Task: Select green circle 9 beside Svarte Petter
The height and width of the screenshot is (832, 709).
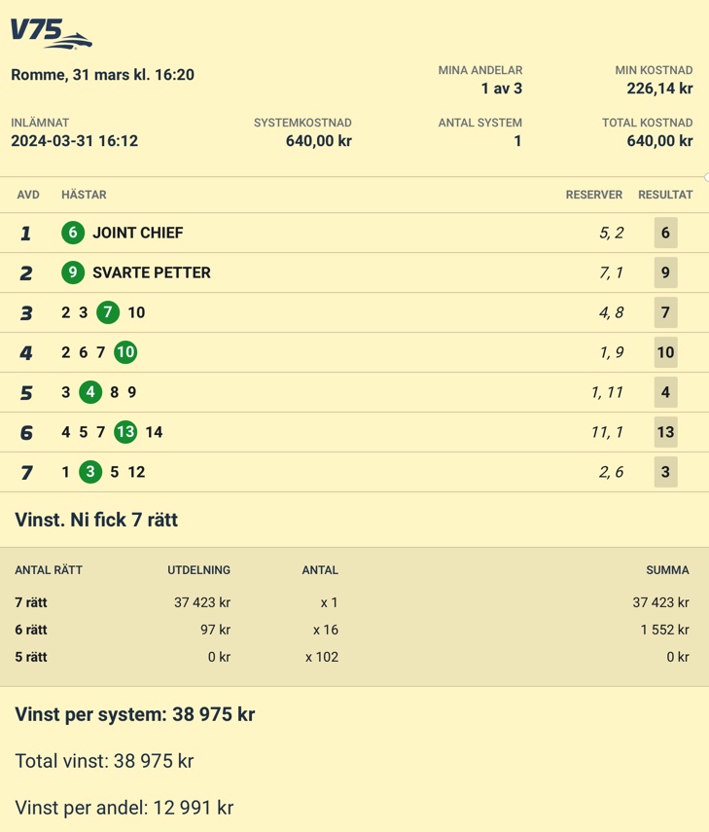Action: pos(73,272)
